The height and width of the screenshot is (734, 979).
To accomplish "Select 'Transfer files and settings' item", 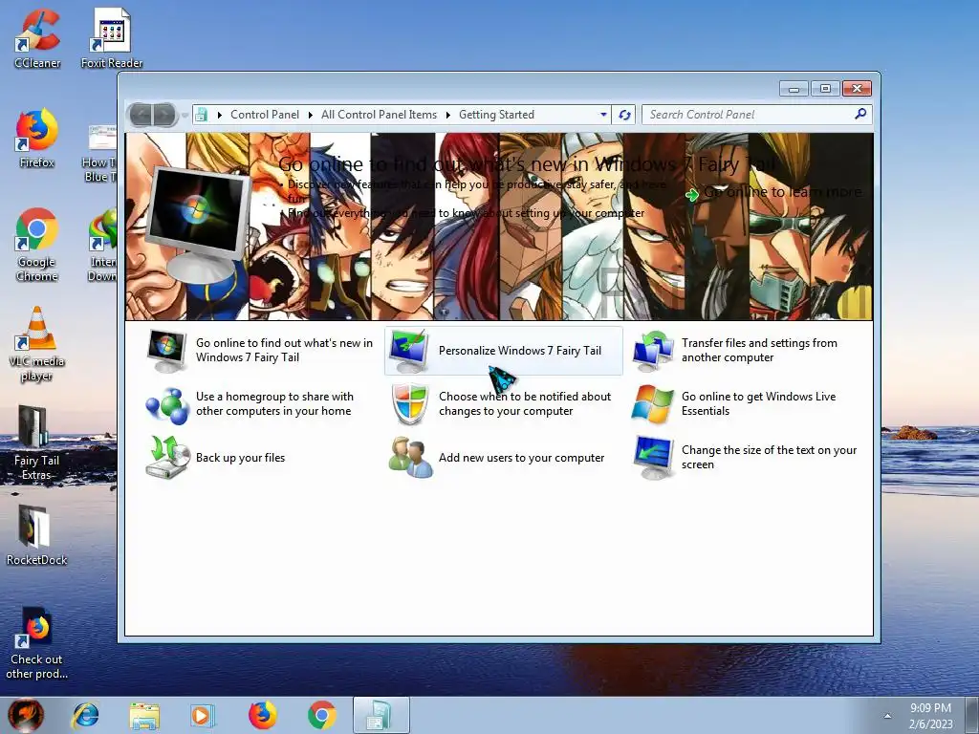I will (x=746, y=350).
